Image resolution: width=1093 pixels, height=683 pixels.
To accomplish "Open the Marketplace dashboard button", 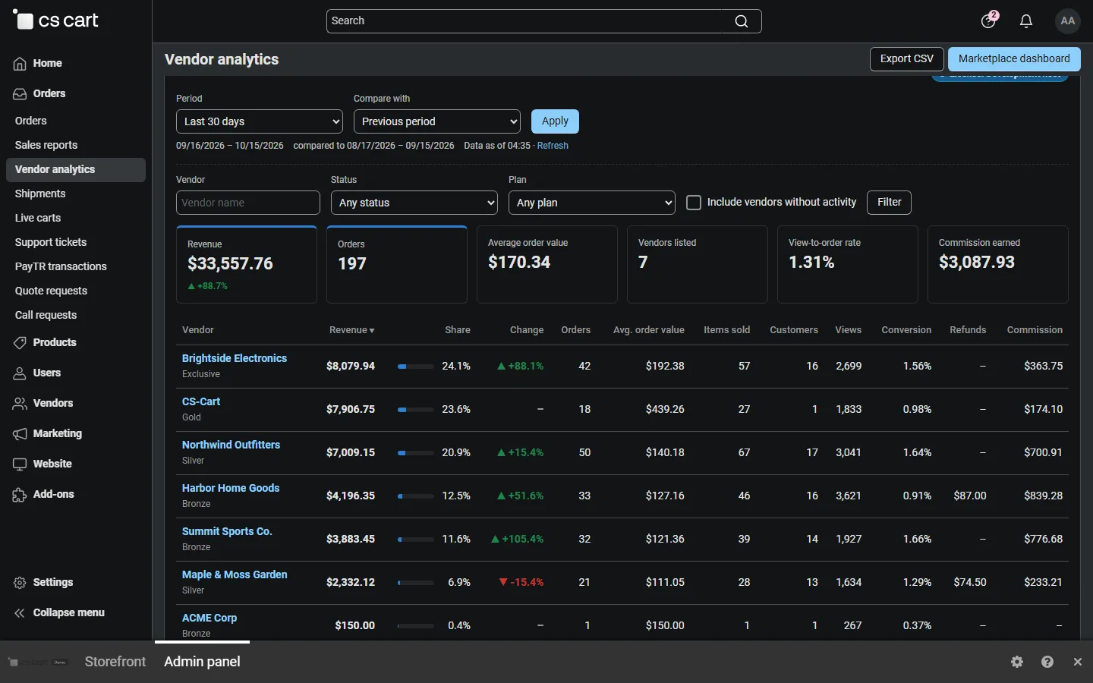I will click(1014, 59).
